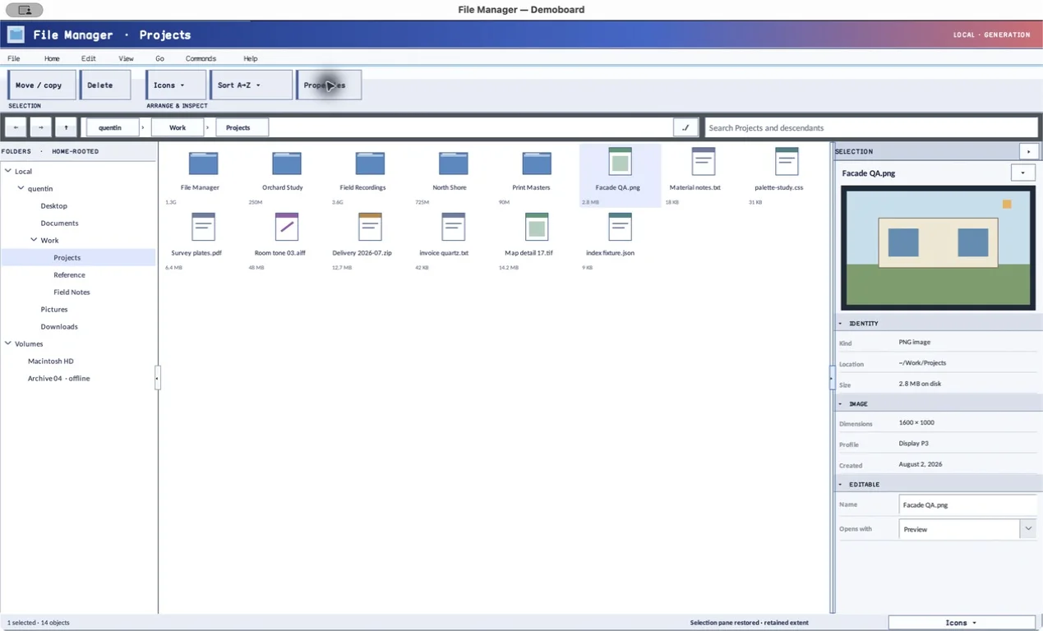Click the Properties button

tap(328, 85)
